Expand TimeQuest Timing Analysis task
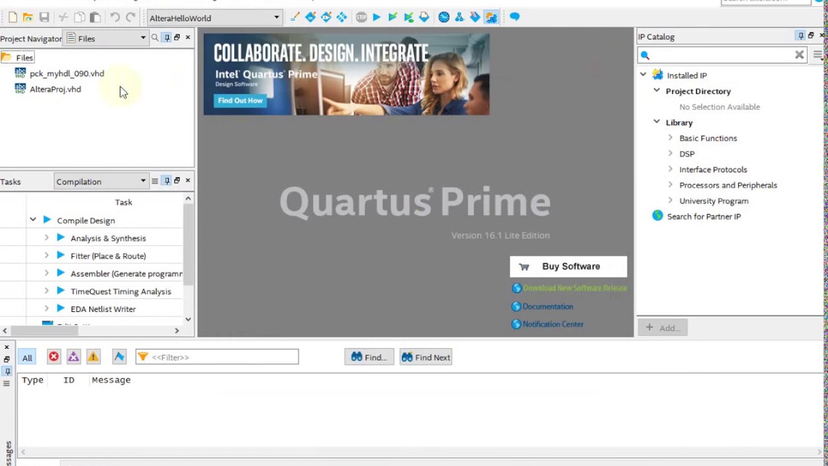Image resolution: width=828 pixels, height=466 pixels. point(47,291)
